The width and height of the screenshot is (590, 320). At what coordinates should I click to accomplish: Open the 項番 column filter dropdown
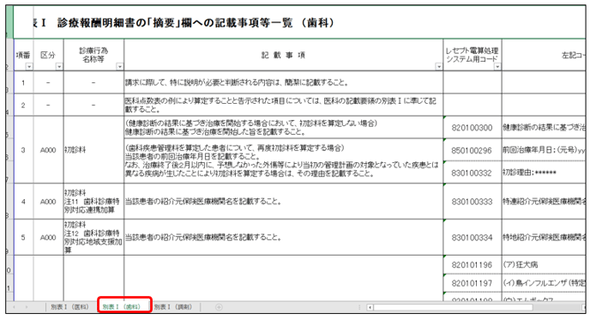pyautogui.click(x=29, y=67)
